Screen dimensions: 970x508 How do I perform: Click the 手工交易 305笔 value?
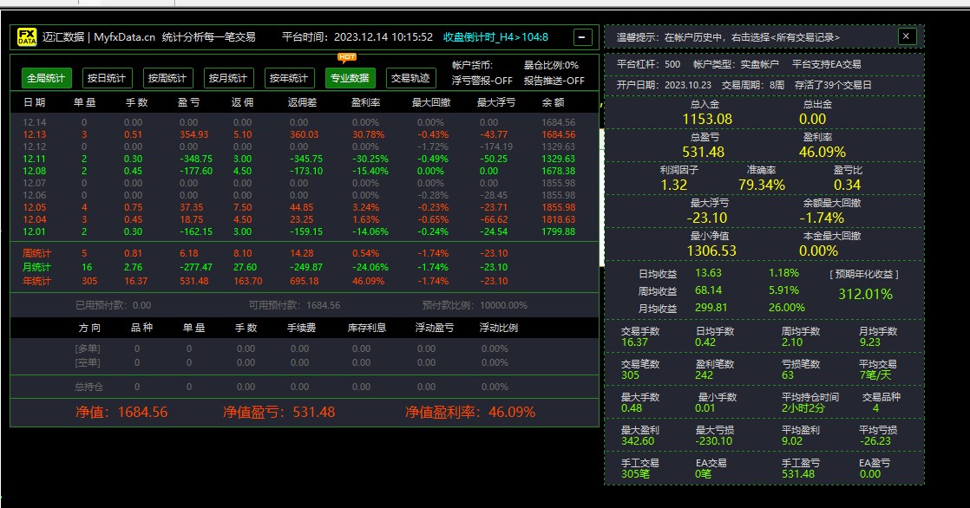[x=635, y=474]
